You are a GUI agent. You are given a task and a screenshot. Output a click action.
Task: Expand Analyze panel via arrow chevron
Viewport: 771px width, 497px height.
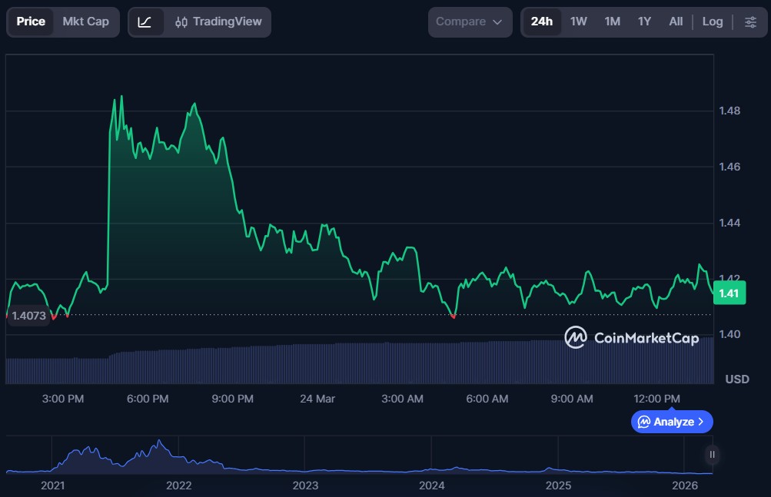tap(700, 422)
